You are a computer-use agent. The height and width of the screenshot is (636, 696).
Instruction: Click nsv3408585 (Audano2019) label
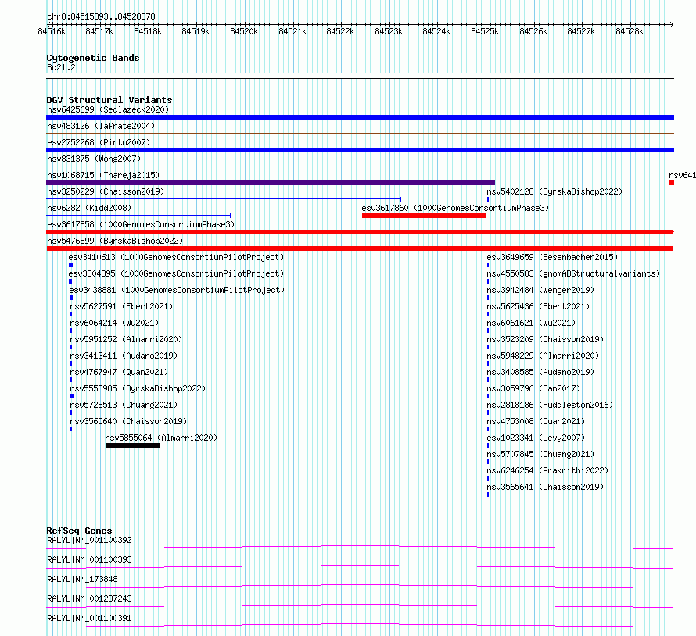click(x=540, y=372)
